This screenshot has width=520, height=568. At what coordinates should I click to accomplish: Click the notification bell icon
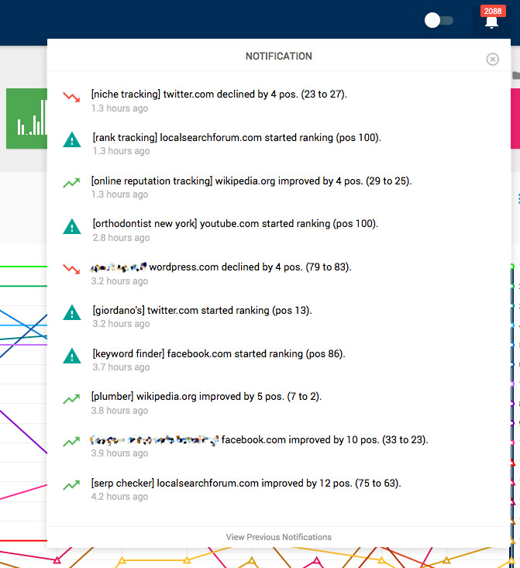491,22
